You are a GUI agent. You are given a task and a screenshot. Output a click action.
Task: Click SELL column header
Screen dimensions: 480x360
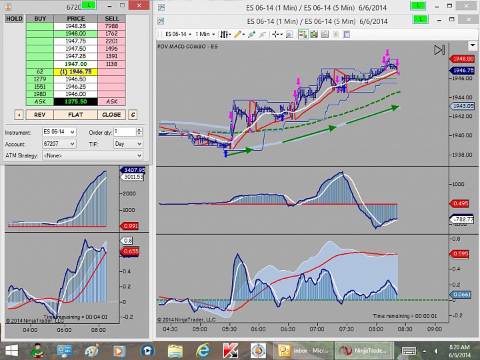pyautogui.click(x=111, y=19)
